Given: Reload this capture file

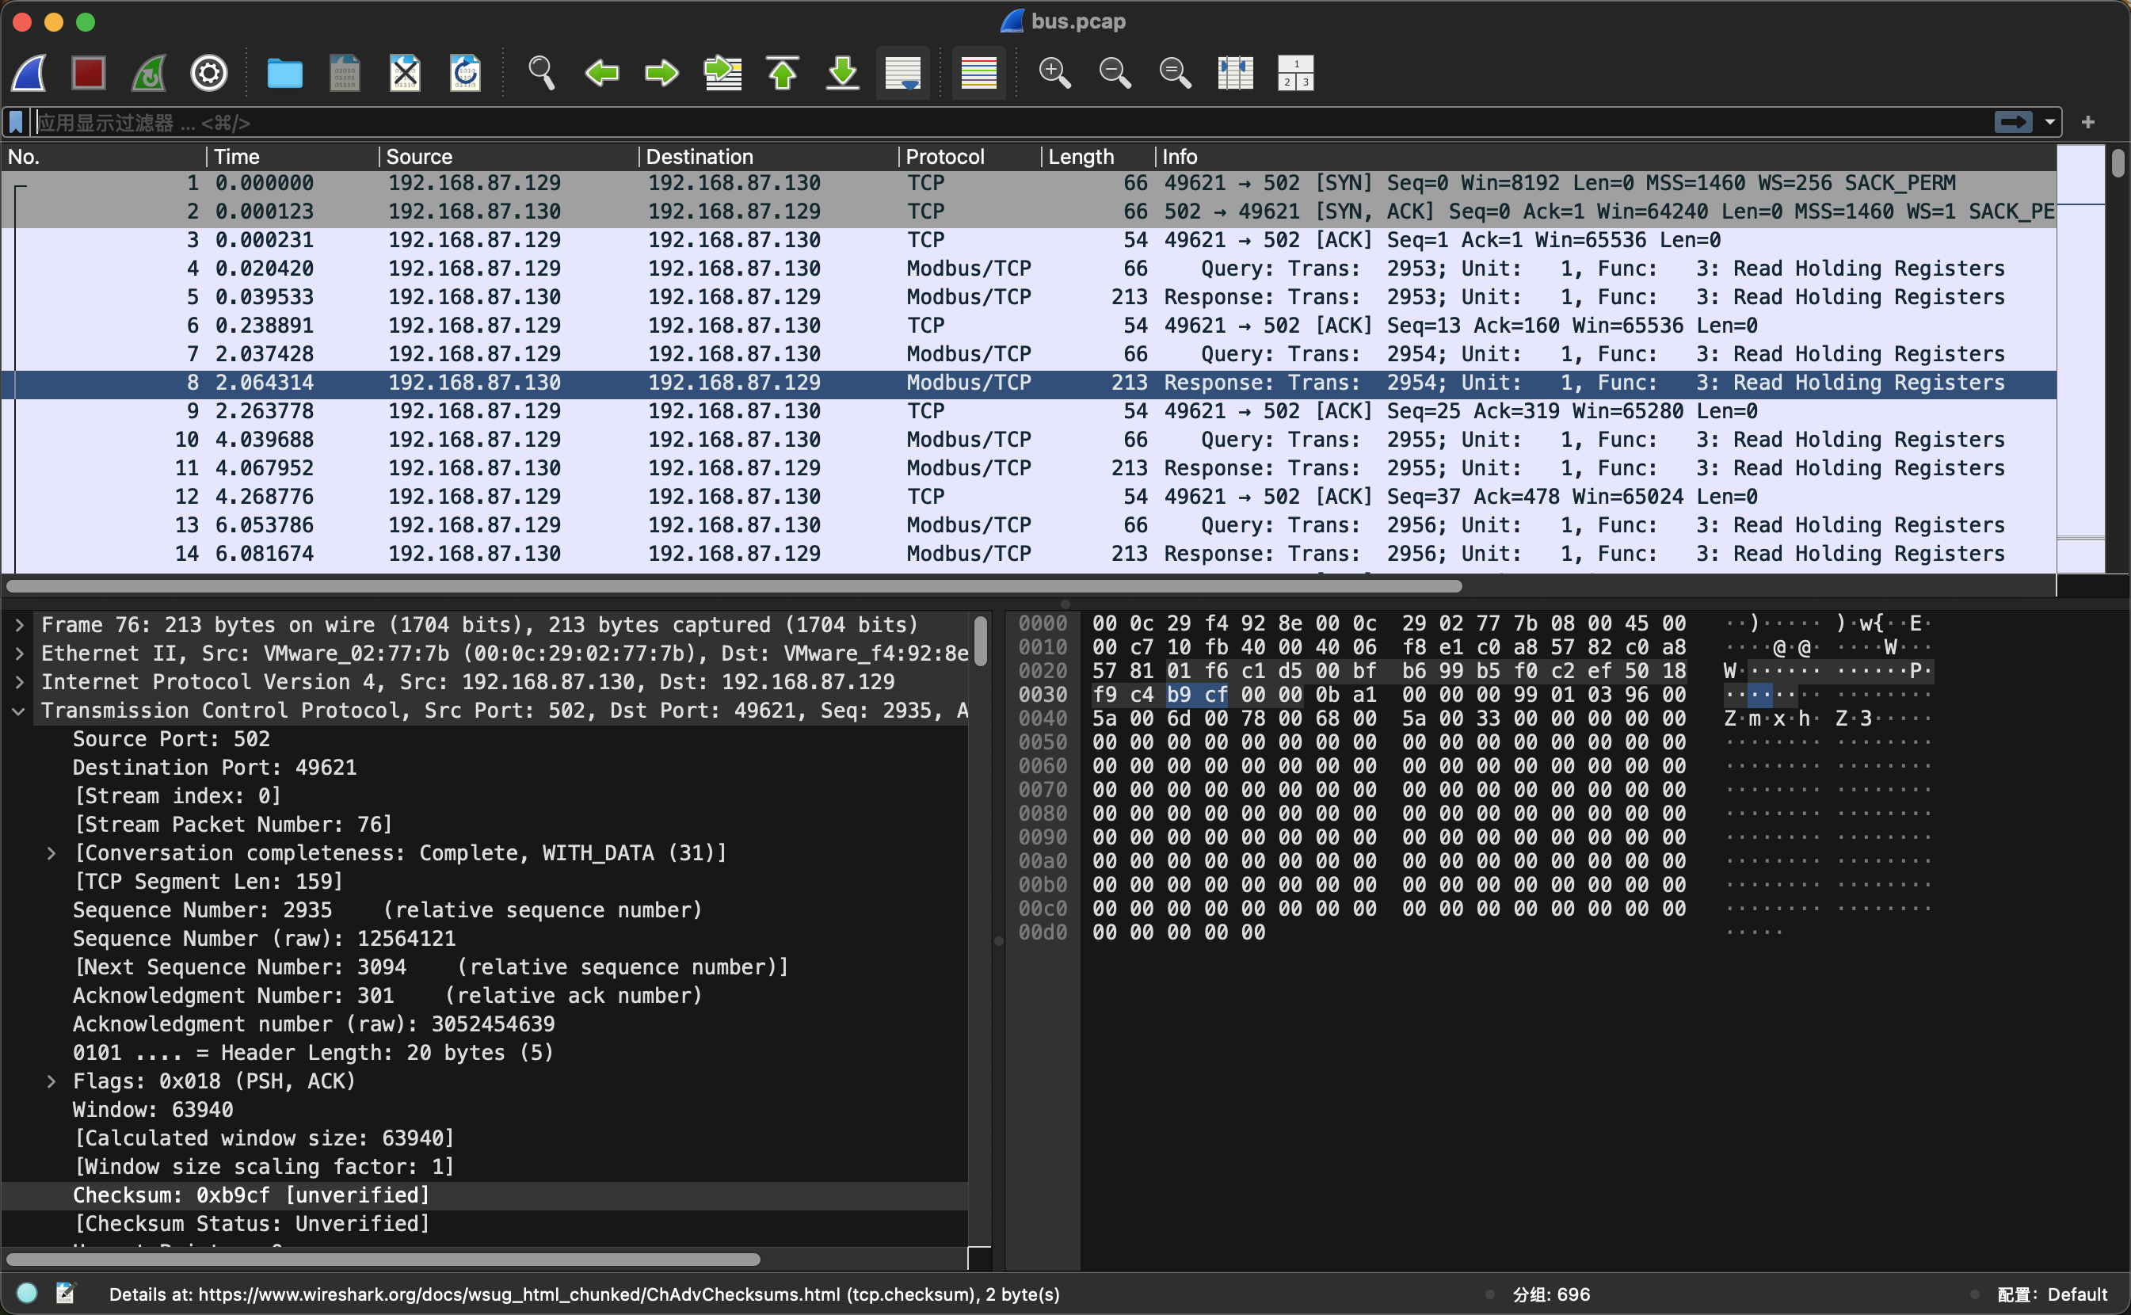Looking at the screenshot, I should click(465, 73).
